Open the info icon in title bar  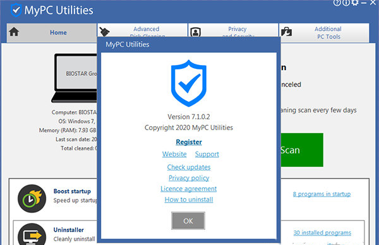point(346,3)
